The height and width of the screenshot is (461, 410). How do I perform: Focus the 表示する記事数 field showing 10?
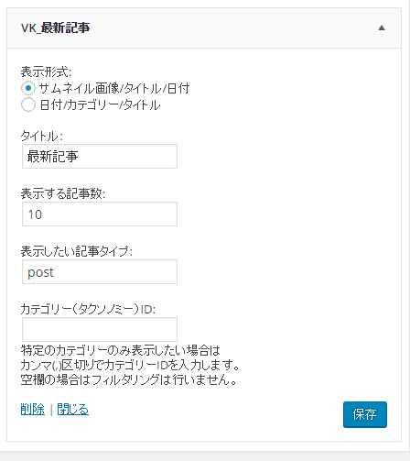pyautogui.click(x=100, y=214)
